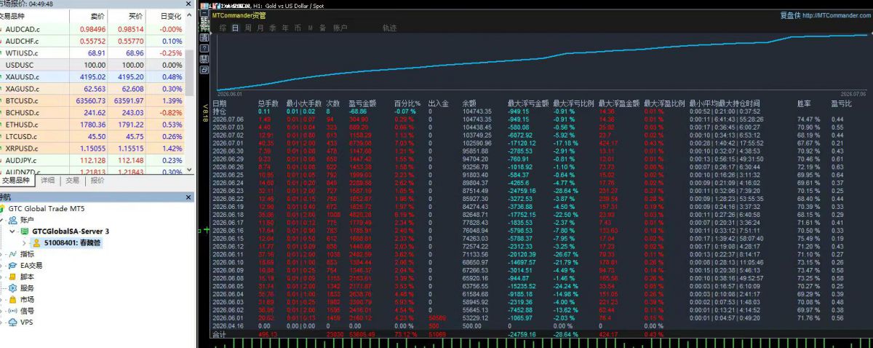Select the 周 weekly period tab

pos(248,28)
